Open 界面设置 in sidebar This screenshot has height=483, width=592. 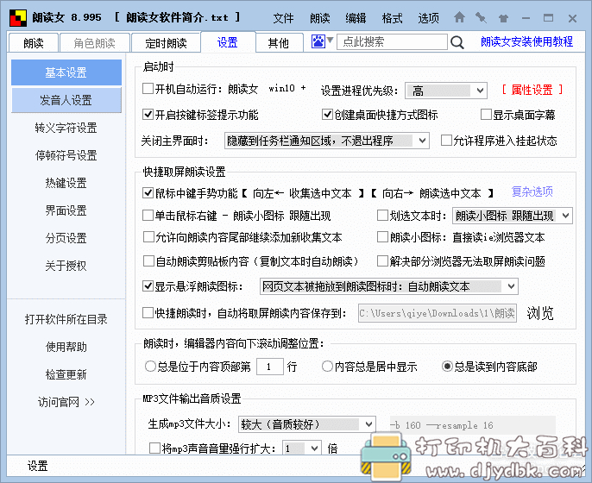tap(66, 210)
